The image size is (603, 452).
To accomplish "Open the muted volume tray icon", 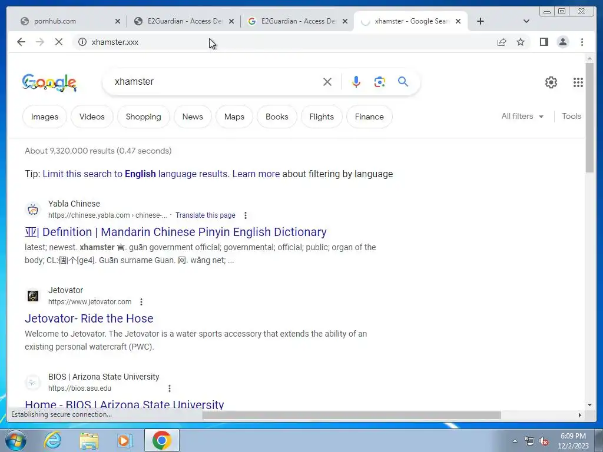I will [x=544, y=441].
